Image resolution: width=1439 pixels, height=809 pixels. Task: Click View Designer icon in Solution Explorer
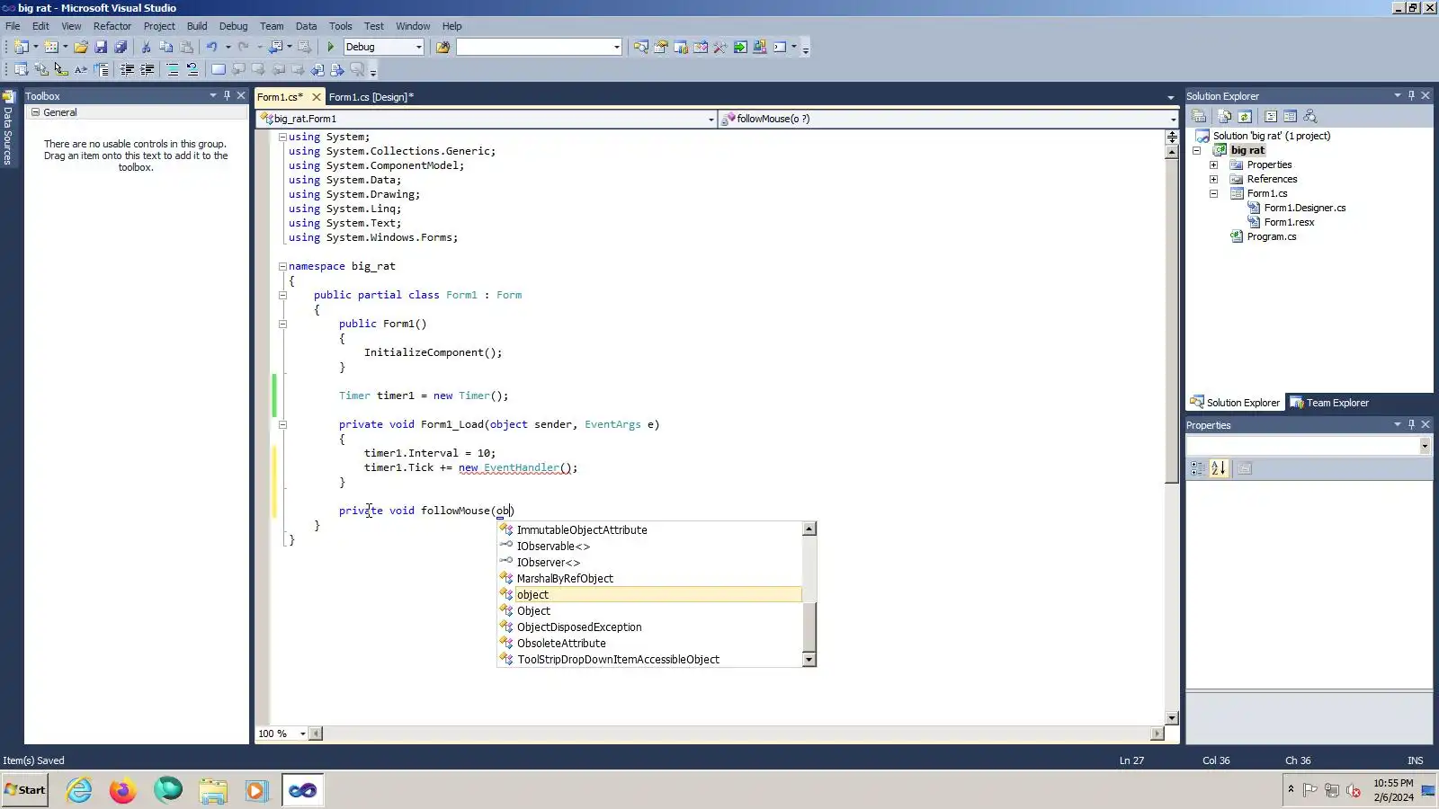click(1290, 116)
